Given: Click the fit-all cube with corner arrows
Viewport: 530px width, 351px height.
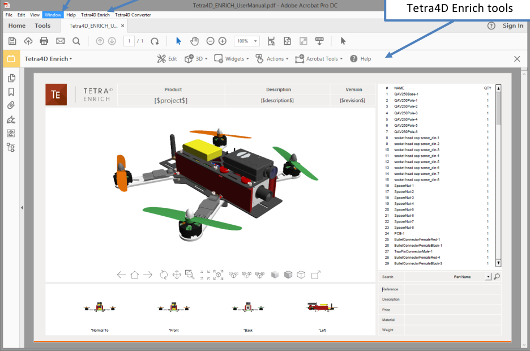Looking at the screenshot, I should click(219, 275).
